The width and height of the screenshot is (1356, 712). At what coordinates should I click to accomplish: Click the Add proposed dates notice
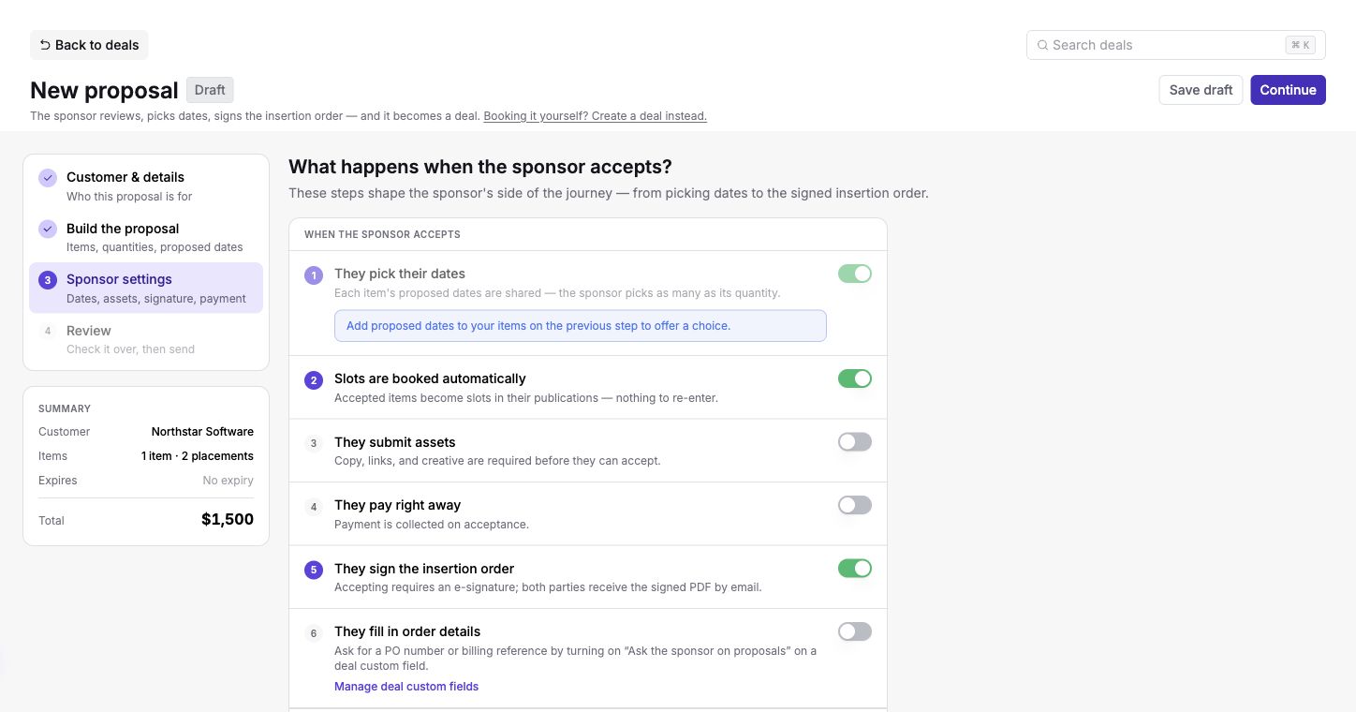pos(581,326)
